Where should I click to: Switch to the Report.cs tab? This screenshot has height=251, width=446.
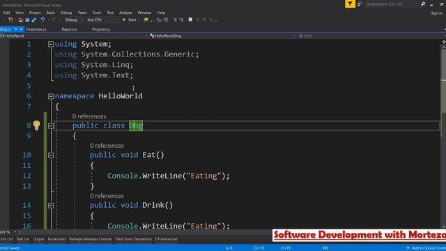pos(69,29)
